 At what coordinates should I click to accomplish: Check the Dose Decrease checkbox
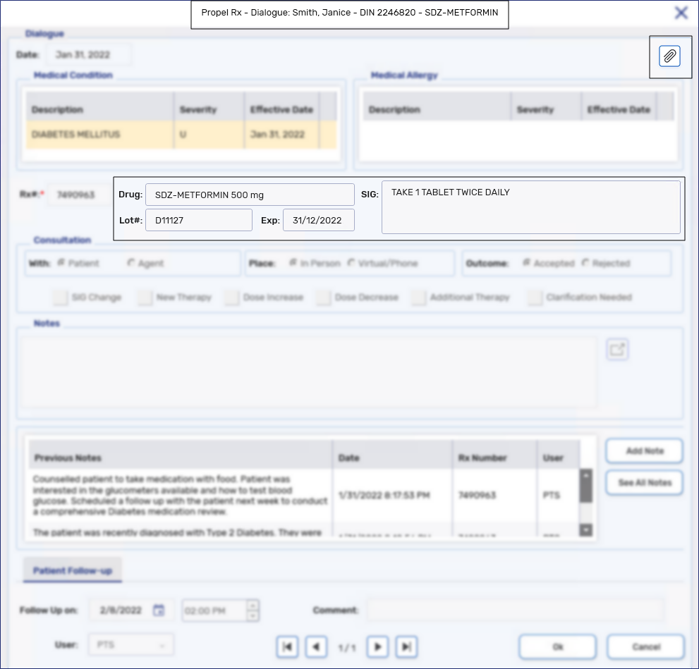(x=323, y=297)
